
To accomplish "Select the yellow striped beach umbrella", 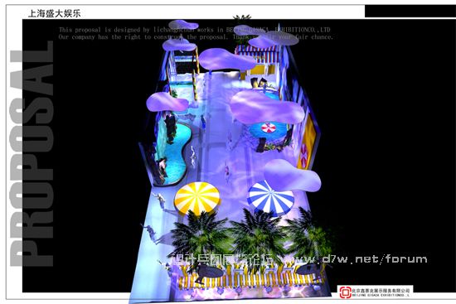I will click(197, 198).
